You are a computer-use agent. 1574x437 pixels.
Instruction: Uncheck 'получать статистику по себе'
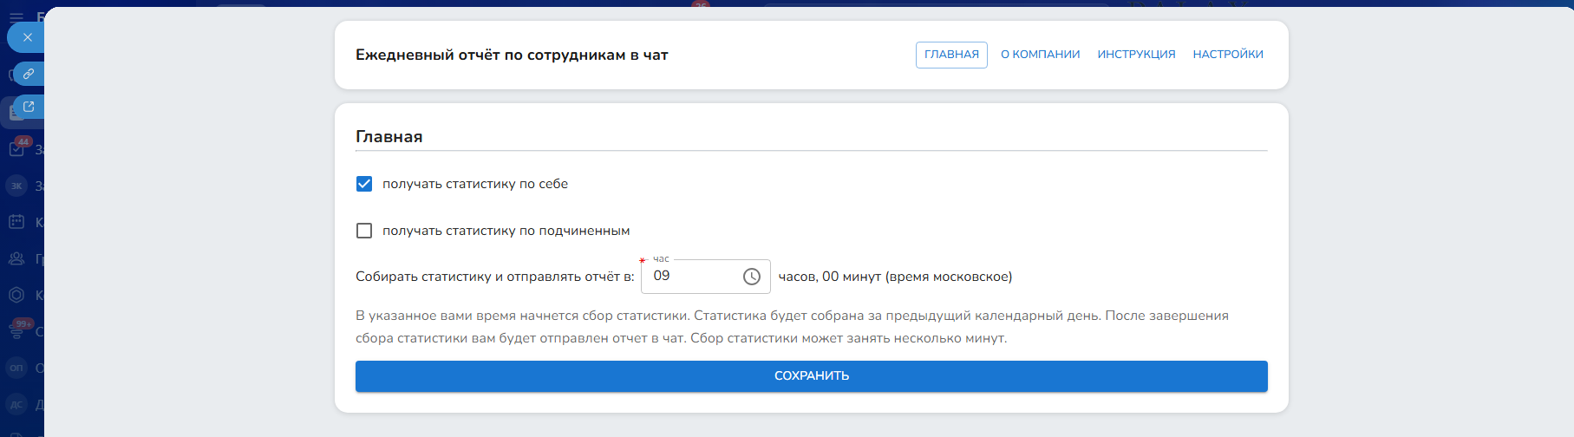click(364, 184)
